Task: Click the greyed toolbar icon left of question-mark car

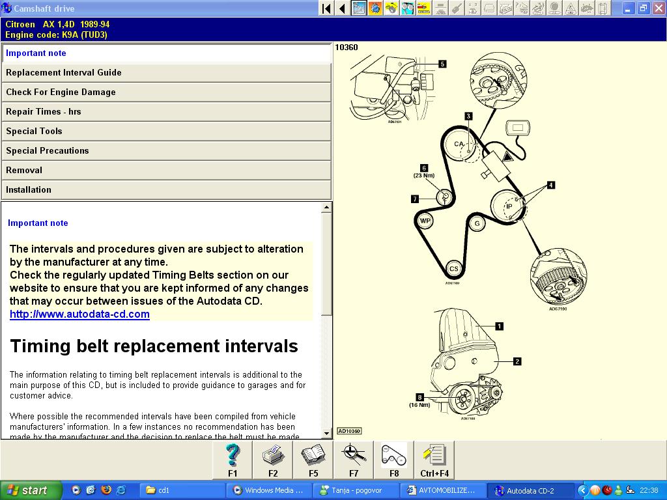Action: (505, 8)
